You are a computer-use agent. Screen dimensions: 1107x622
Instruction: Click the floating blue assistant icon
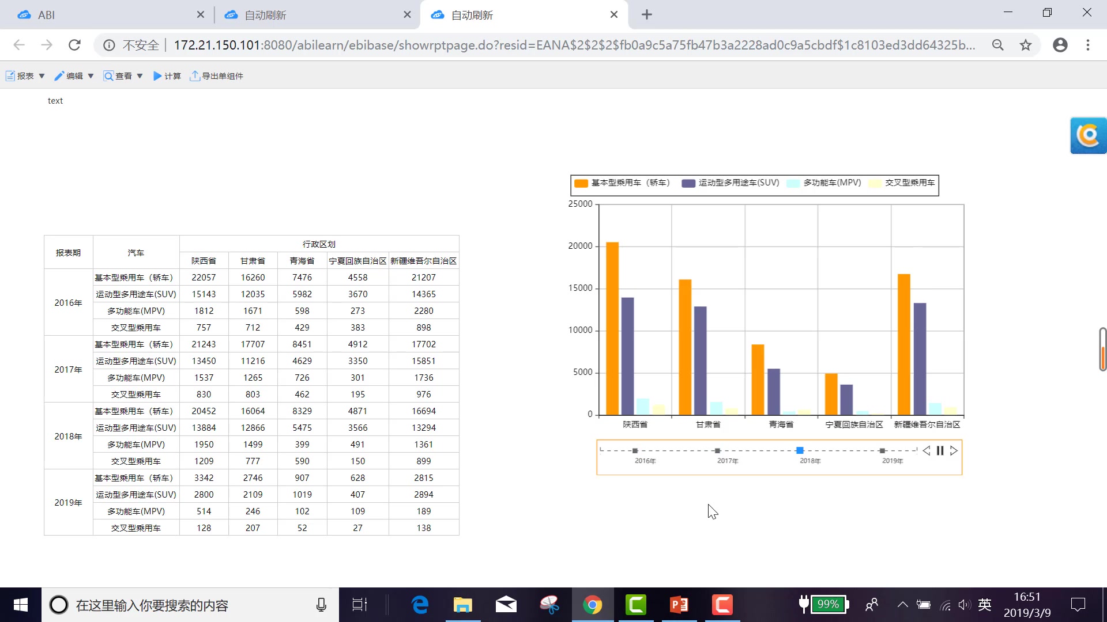pos(1088,135)
